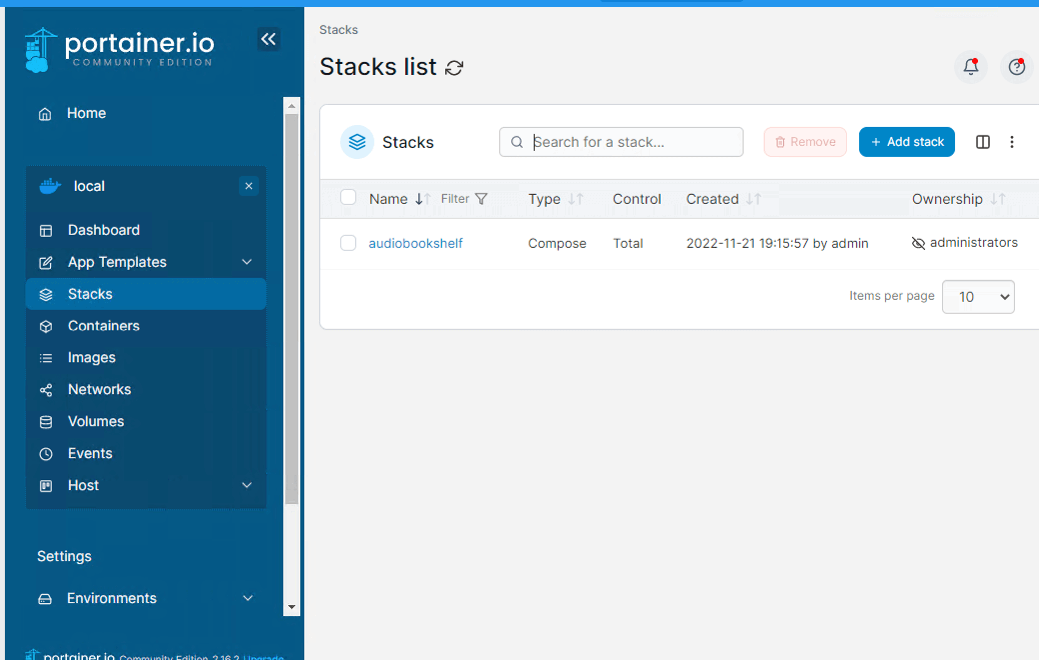Toggle the select-all stacks checkbox

pyautogui.click(x=348, y=197)
